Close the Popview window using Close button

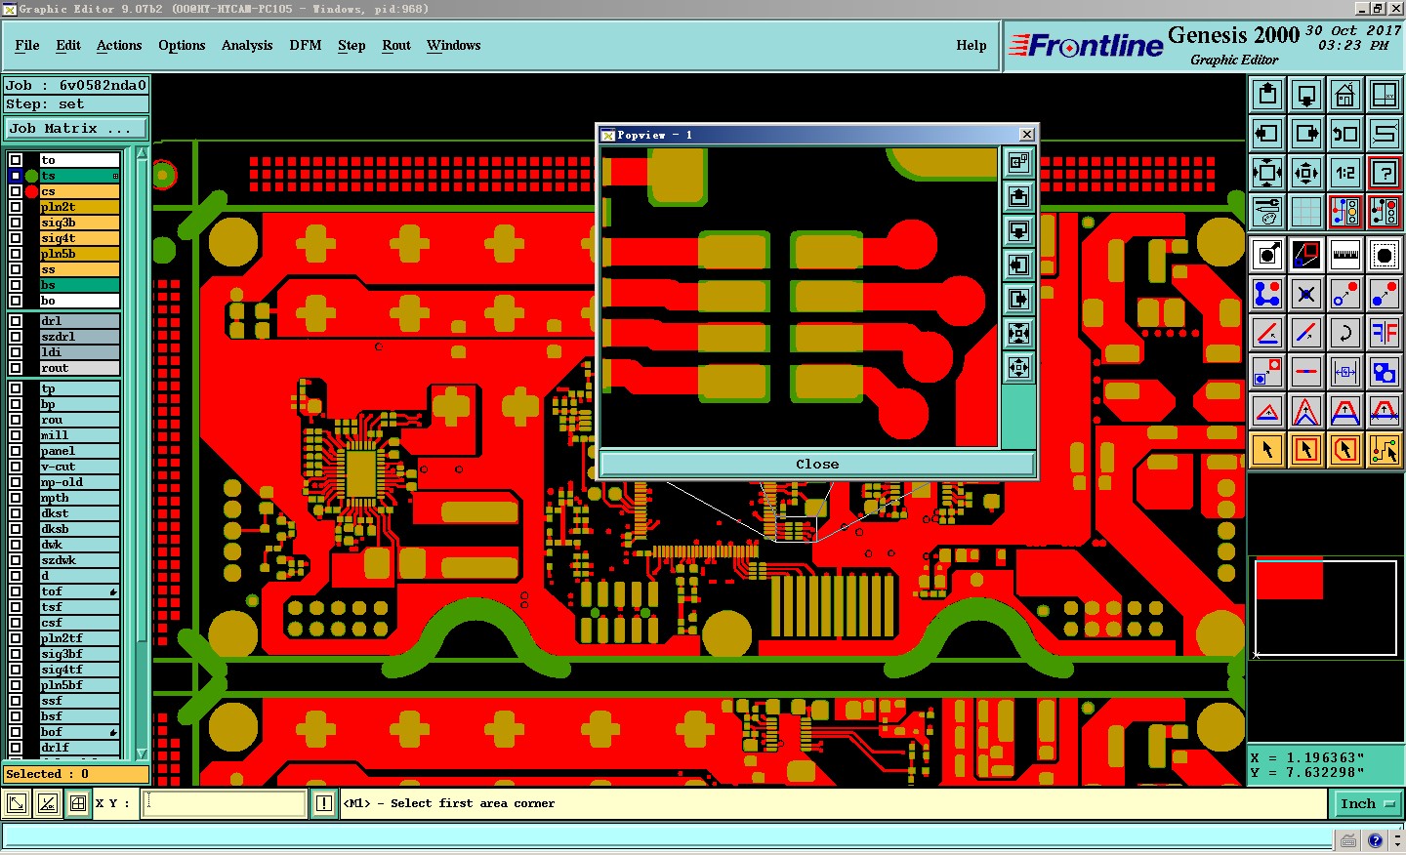(817, 465)
